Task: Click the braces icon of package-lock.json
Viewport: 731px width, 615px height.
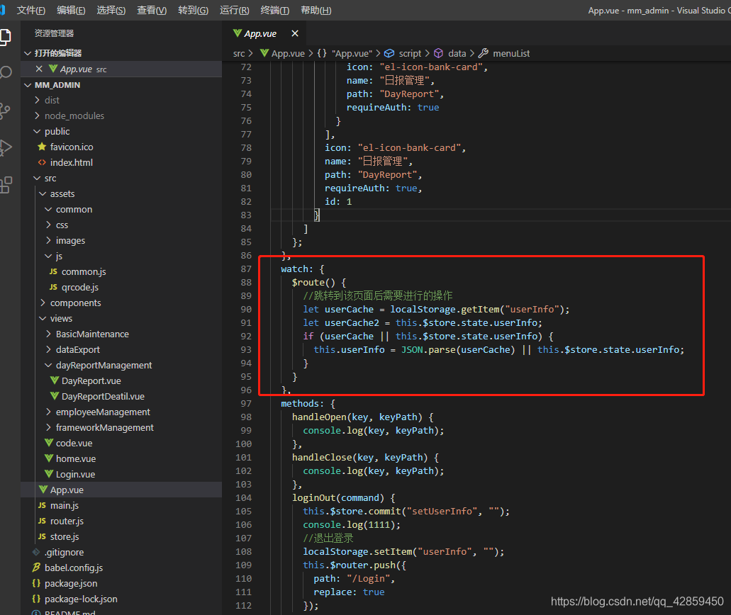Action: (36, 599)
